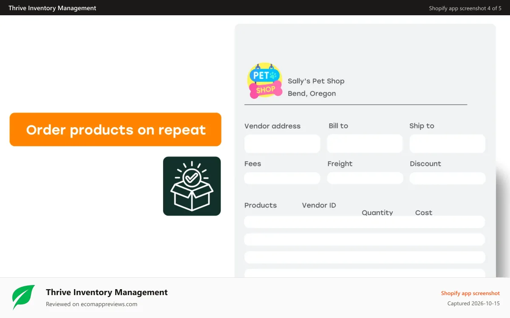Click the Bend, Oregon text
Image resolution: width=510 pixels, height=318 pixels.
pyautogui.click(x=312, y=94)
